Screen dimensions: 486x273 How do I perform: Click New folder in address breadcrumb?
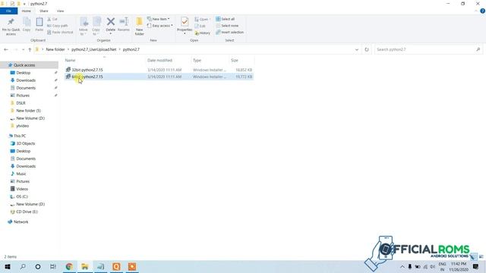[x=55, y=49]
